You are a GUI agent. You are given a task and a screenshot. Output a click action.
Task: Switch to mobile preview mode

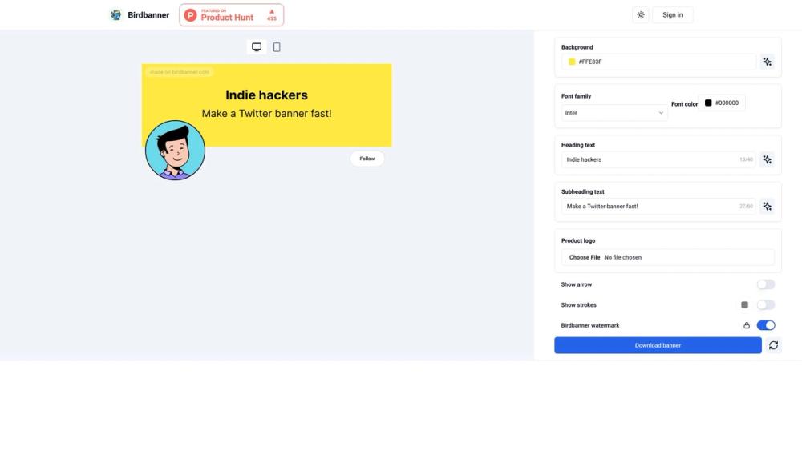tap(277, 47)
